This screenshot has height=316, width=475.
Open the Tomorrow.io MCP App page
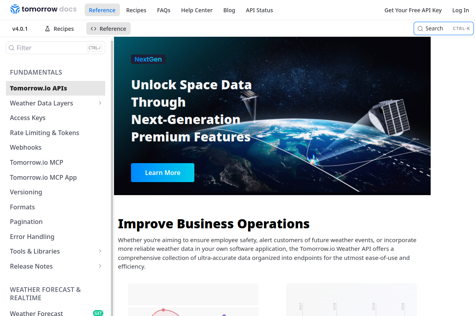[x=55, y=177]
